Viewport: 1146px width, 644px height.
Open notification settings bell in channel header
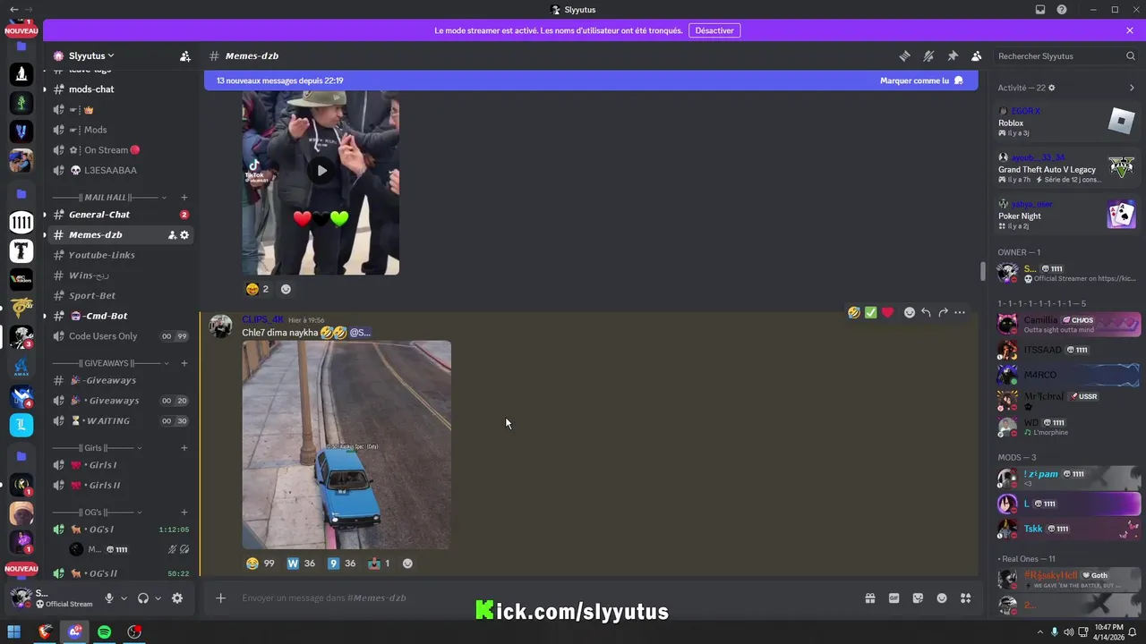tap(928, 55)
